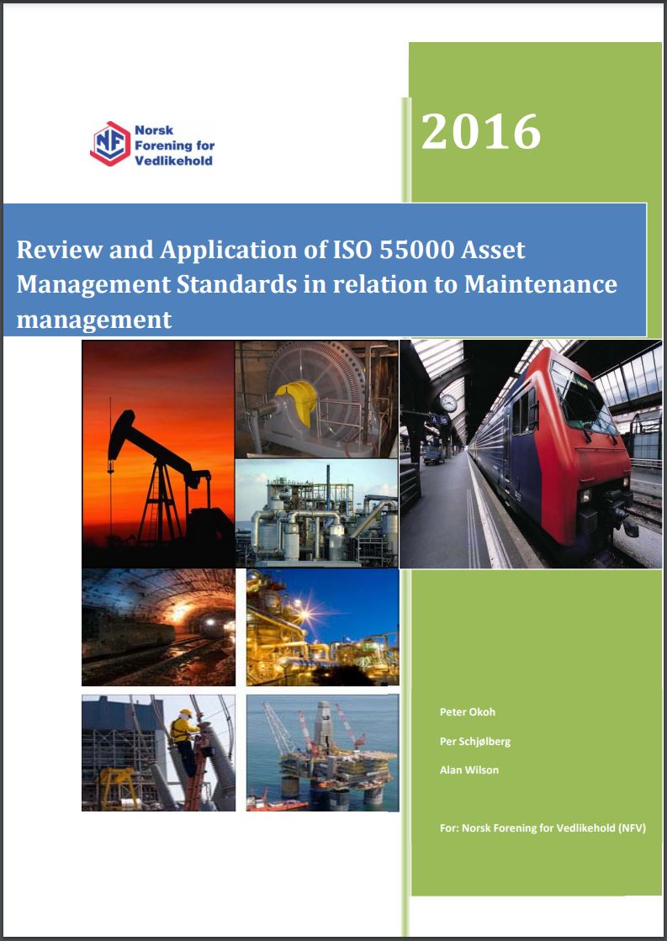Click the offshore oil platform photo

(x=322, y=753)
